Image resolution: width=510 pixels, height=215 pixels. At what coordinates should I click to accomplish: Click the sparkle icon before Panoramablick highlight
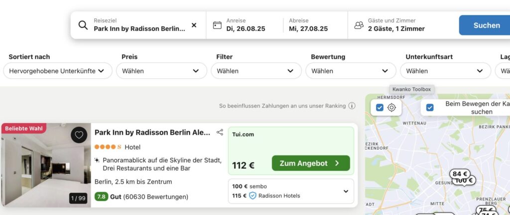pyautogui.click(x=97, y=160)
